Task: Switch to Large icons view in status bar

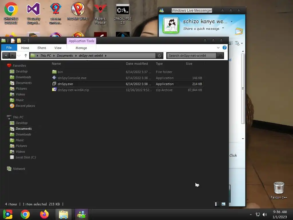Action: [x=223, y=204]
